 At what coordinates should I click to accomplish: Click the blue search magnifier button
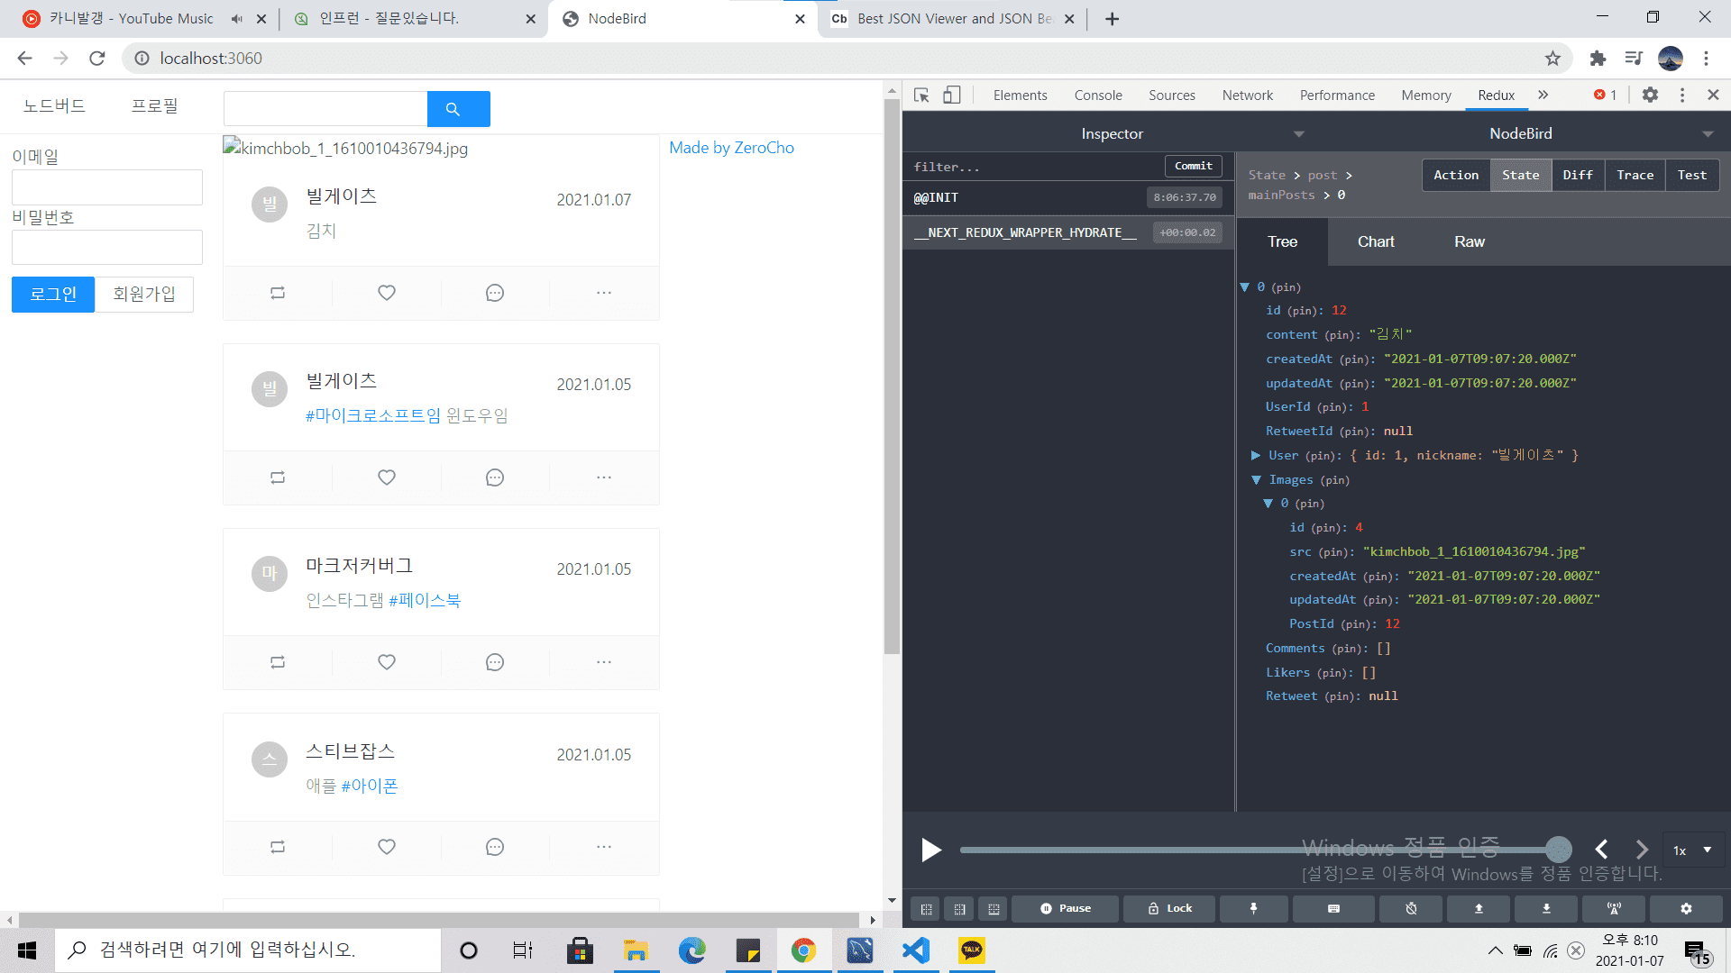click(x=458, y=109)
